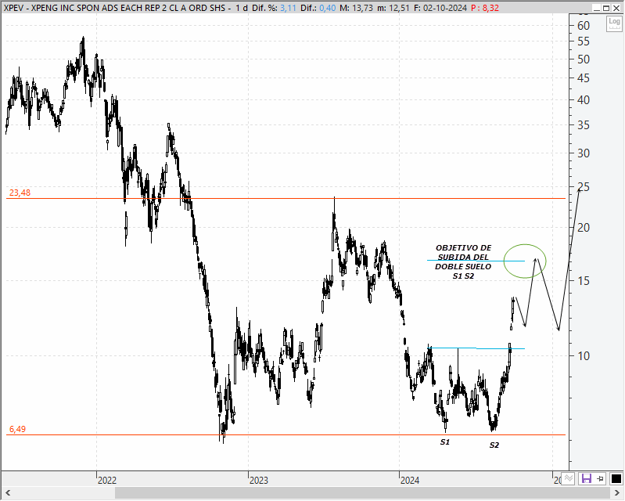Viewport: 625px width, 501px height.
Task: Click the S2 bottom label
Action: click(x=494, y=445)
